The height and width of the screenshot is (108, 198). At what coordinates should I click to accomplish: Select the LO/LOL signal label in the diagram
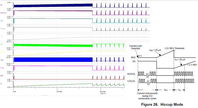(131, 81)
